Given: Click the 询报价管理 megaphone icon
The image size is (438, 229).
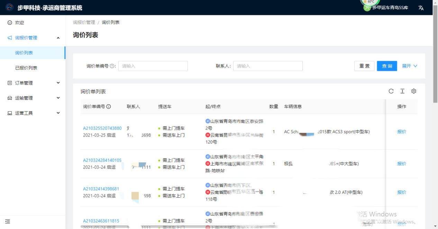Looking at the screenshot, I should [10, 38].
